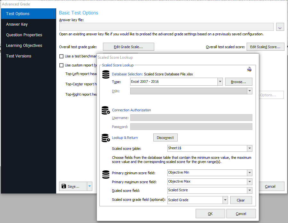This screenshot has width=288, height=223.
Task: Click the Scaled Score Database File.xlsx filename
Action: (168, 74)
